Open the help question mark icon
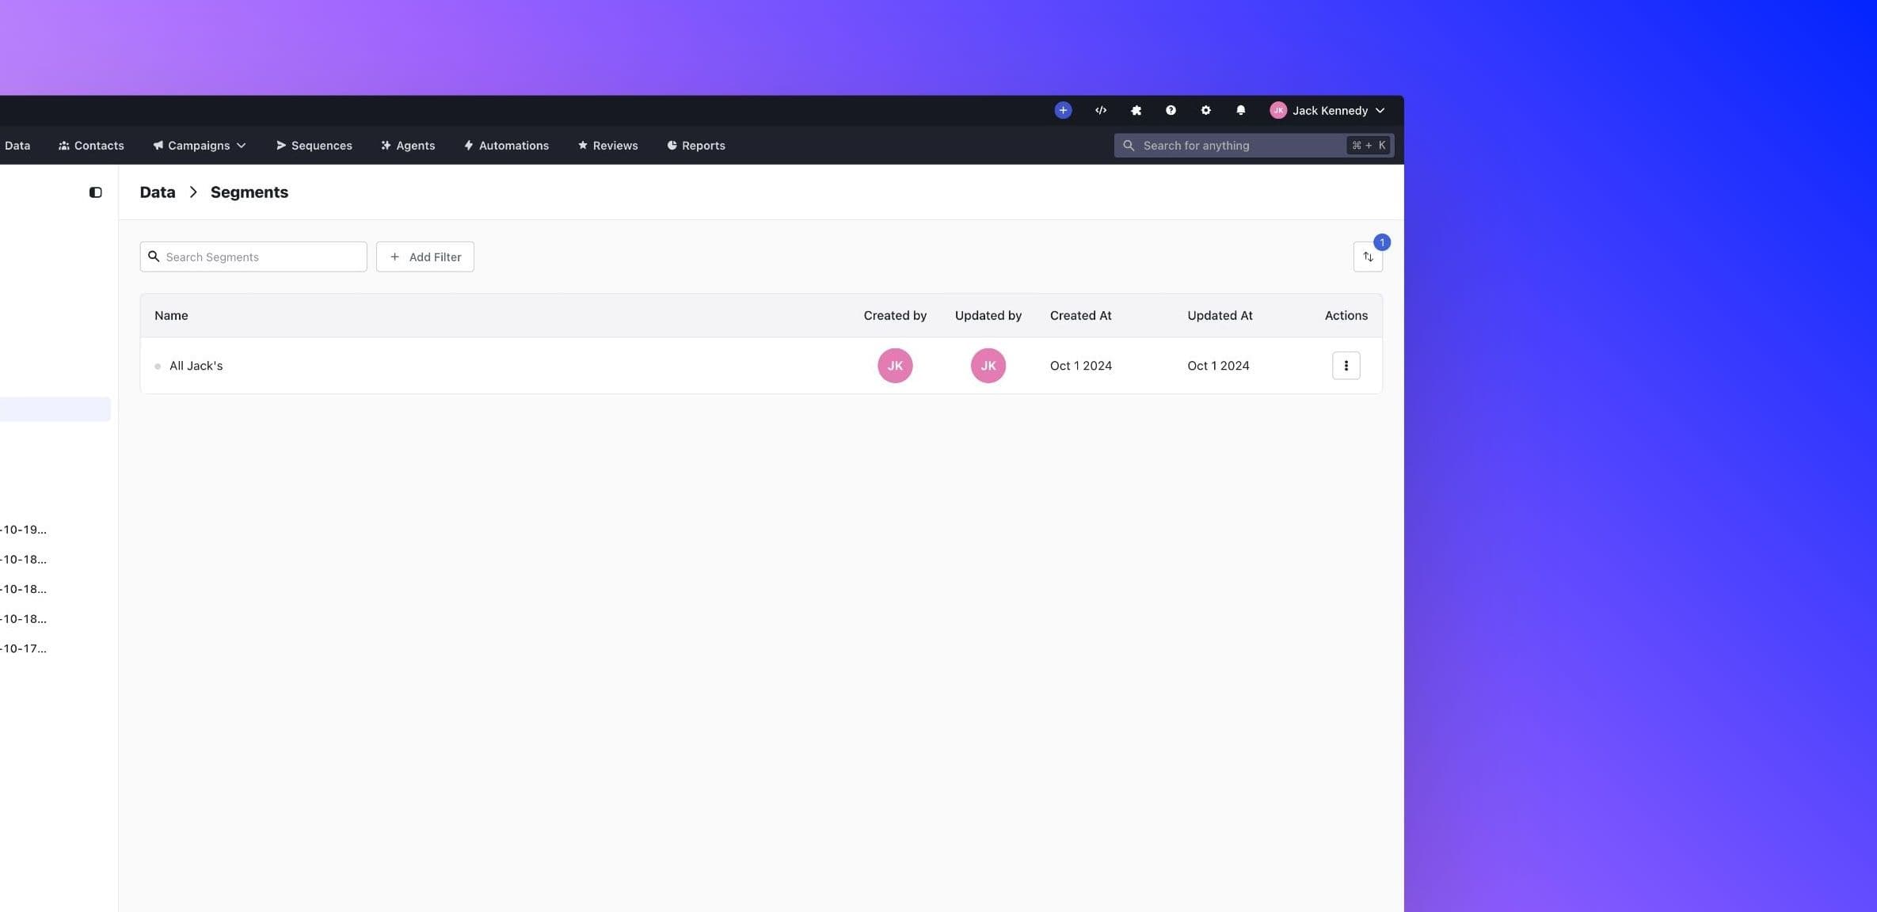Viewport: 1877px width, 912px height. (1171, 110)
